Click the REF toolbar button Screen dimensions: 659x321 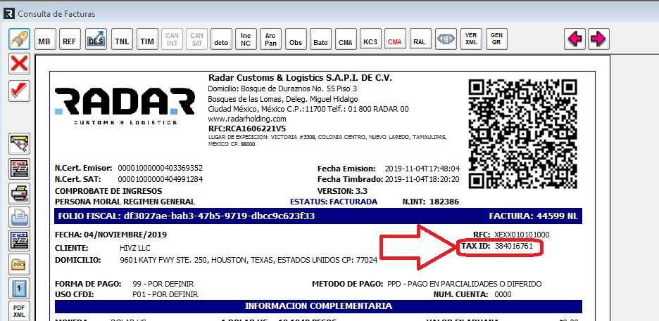(x=69, y=39)
